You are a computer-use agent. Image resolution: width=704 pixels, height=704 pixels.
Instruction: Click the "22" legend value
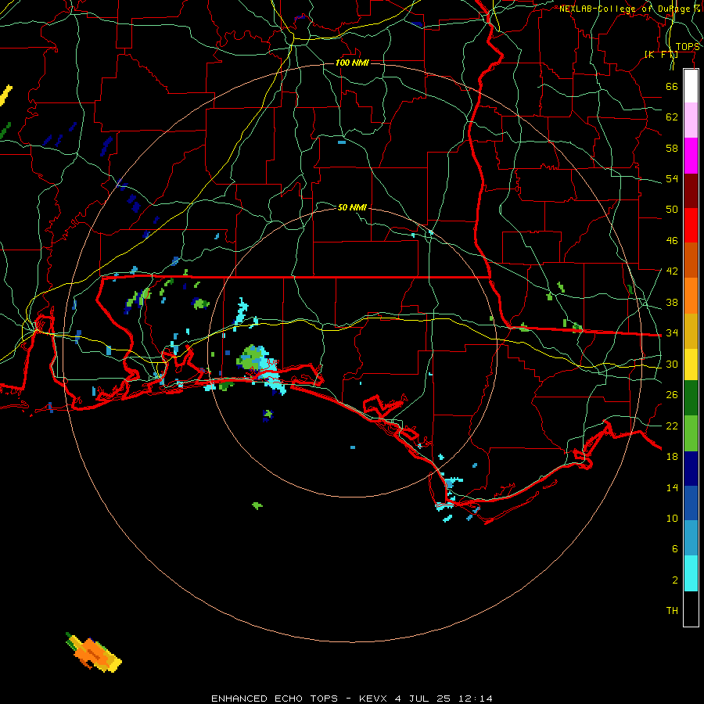click(672, 426)
